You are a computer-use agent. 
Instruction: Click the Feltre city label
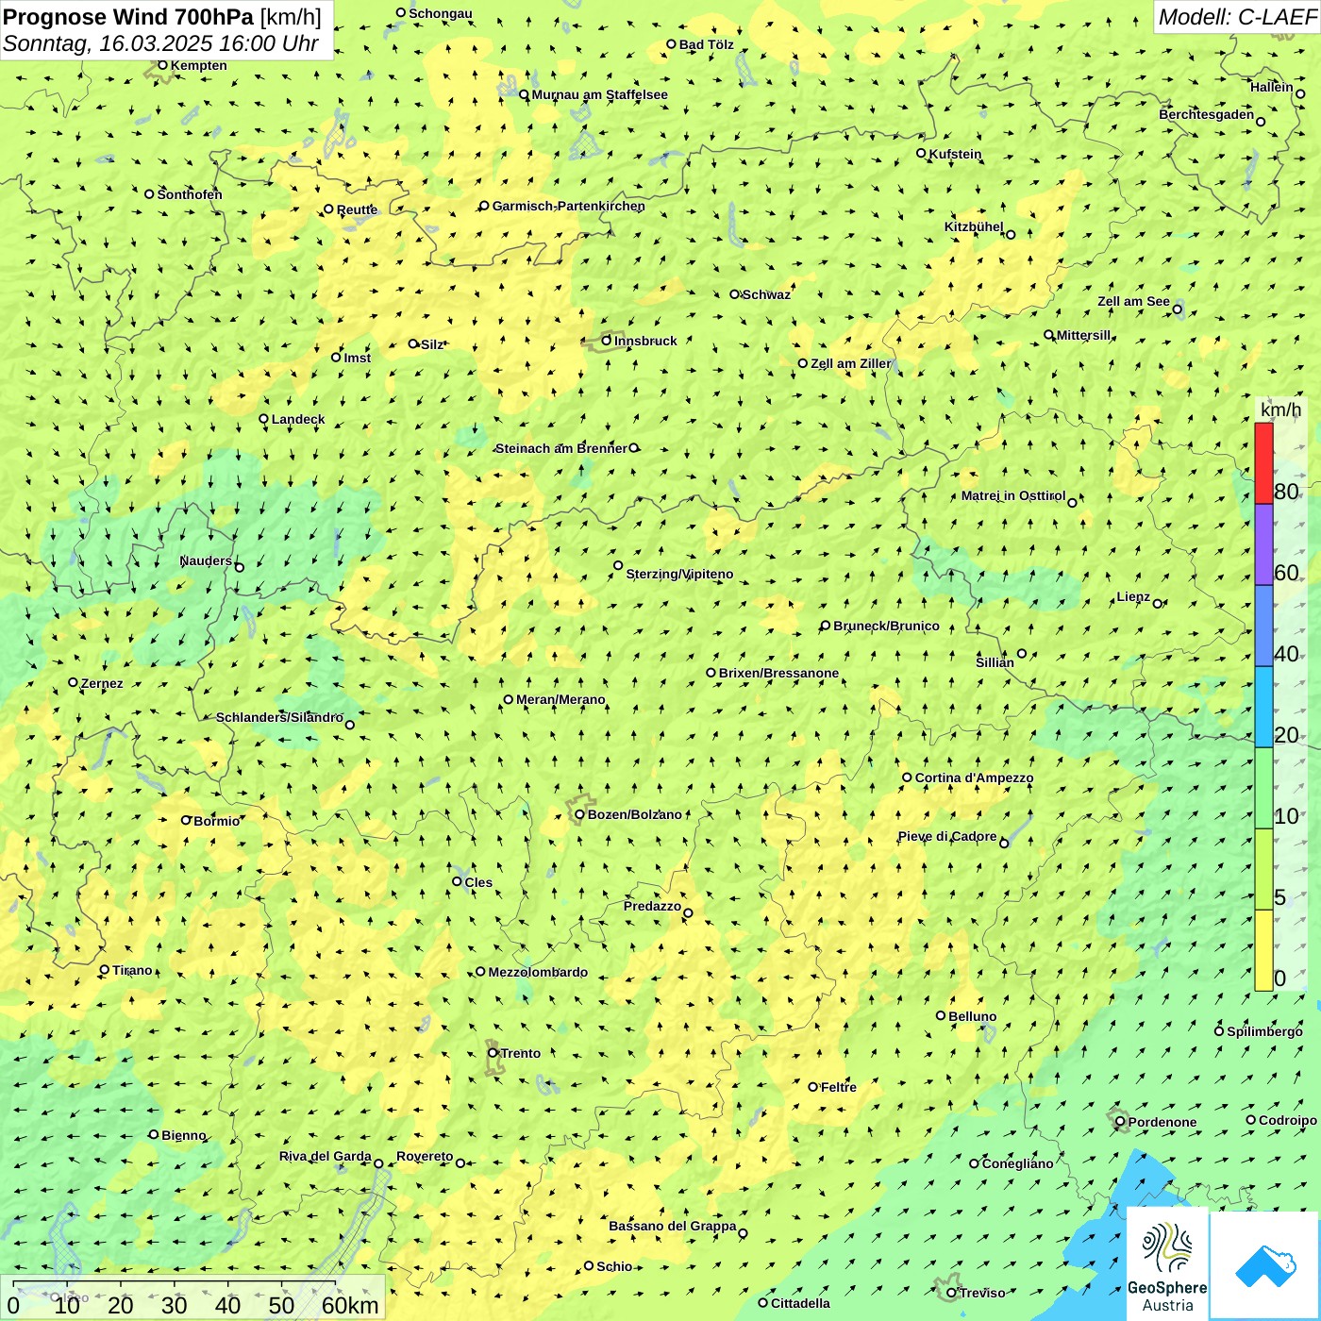pyautogui.click(x=838, y=1087)
